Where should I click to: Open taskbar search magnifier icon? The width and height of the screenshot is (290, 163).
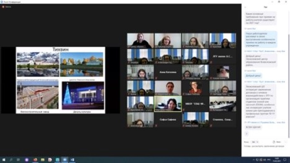coord(11,160)
